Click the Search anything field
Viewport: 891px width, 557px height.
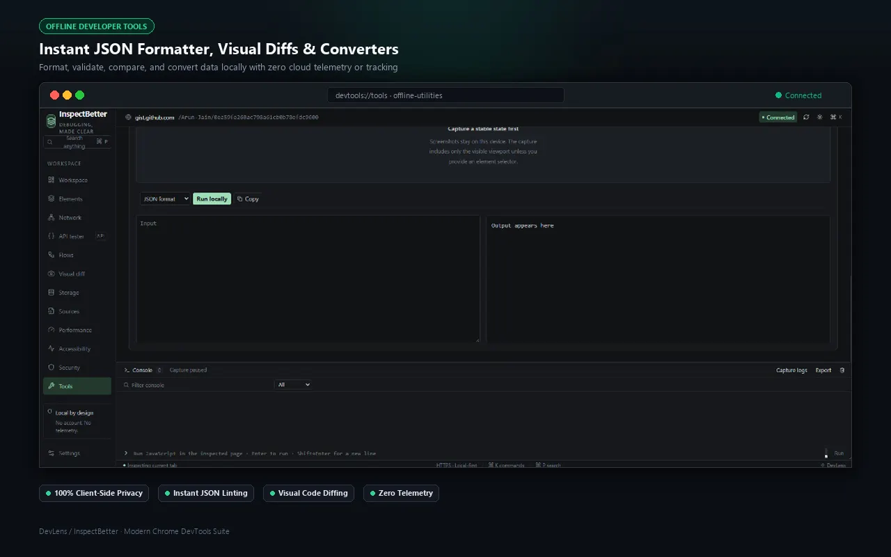click(77, 142)
